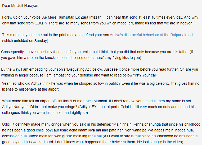Click the paragraph starting 'What made him tell'
The height and width of the screenshot is (145, 202).
pos(99,107)
